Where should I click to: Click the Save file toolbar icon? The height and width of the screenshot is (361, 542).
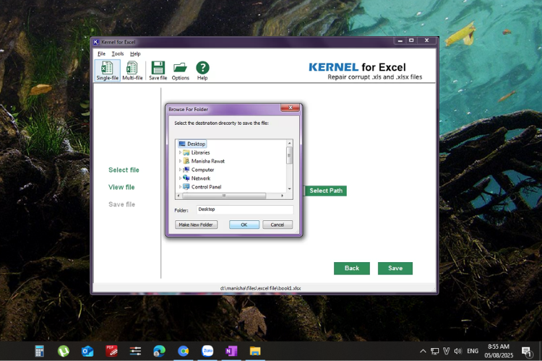pos(158,70)
